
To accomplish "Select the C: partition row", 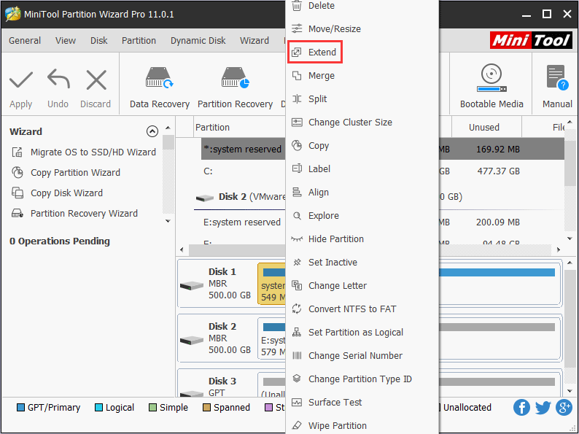I will (x=241, y=171).
